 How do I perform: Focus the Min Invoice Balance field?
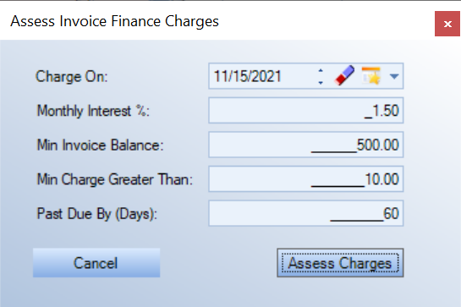306,145
